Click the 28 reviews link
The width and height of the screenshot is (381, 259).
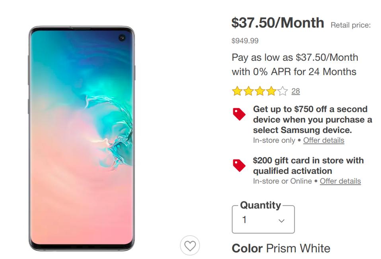(295, 91)
